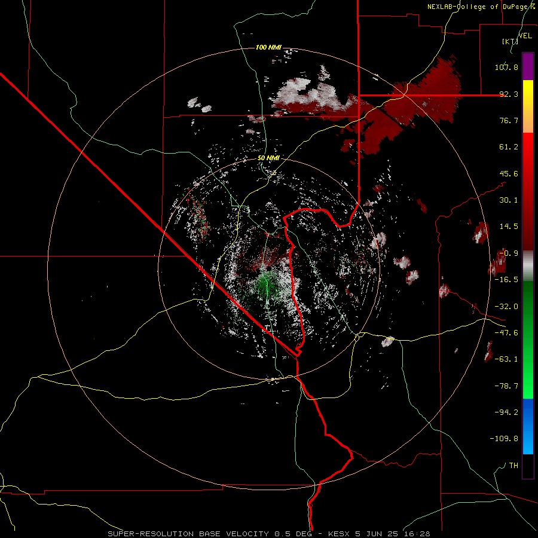Click the -63.1 legend value
The image size is (538, 538).
[x=506, y=359]
